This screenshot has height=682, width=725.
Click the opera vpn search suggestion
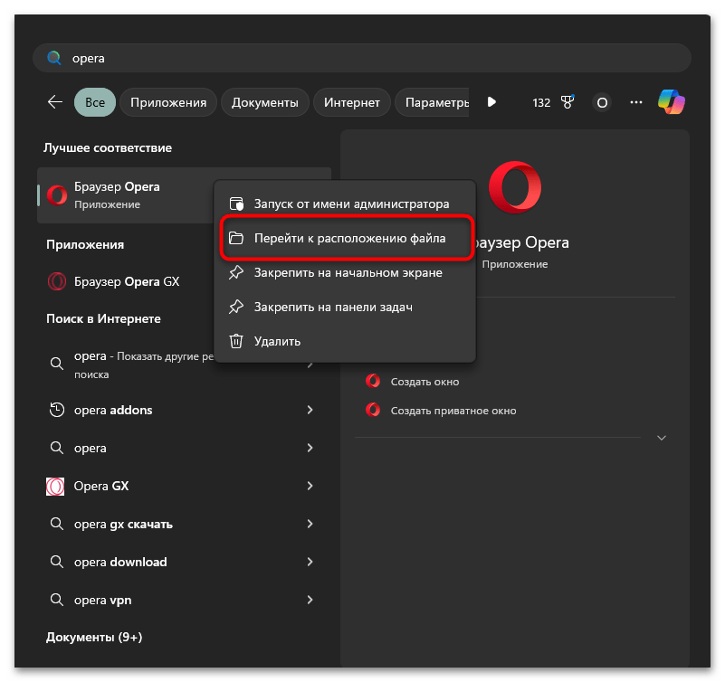coord(102,600)
